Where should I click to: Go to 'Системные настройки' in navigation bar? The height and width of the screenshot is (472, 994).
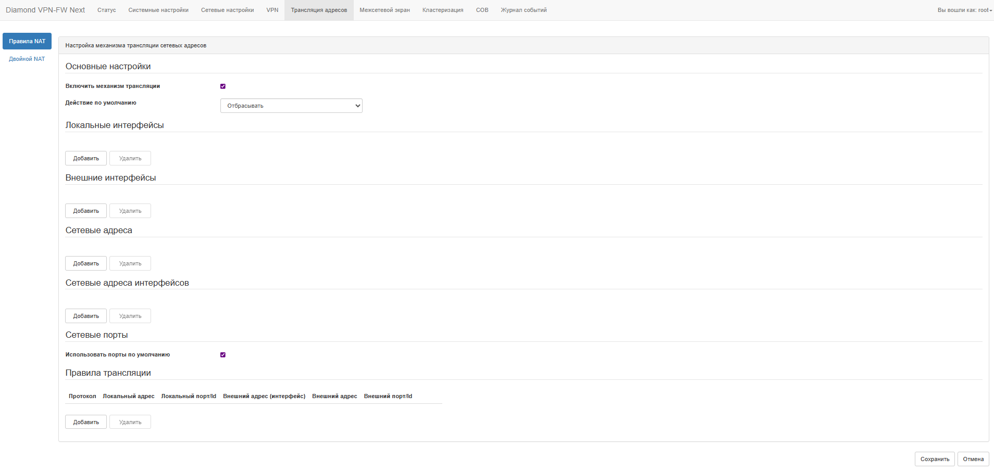[x=158, y=10]
